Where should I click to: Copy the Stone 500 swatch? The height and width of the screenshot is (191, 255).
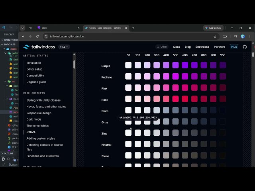click(175, 155)
